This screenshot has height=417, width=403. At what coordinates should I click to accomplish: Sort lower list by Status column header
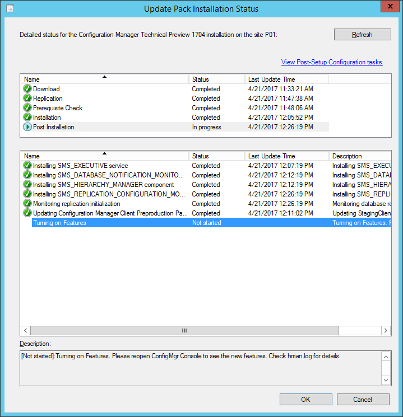217,156
